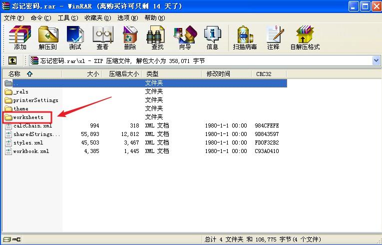Viewport: 382px width, 245px height.
Task: Click the key password icon in status bar
Action: pos(16,239)
